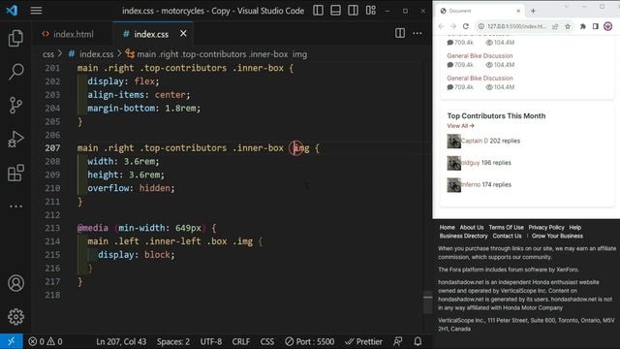
Task: Click the minimap scrollbar slider in editor
Action: point(428,301)
